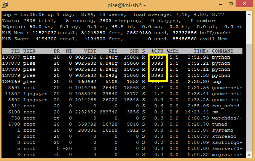Click VIRT value 2232332

coord(85,112)
